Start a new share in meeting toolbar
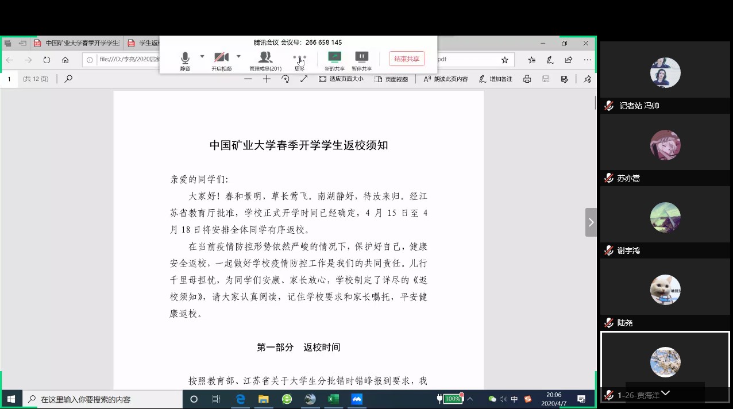 [334, 59]
